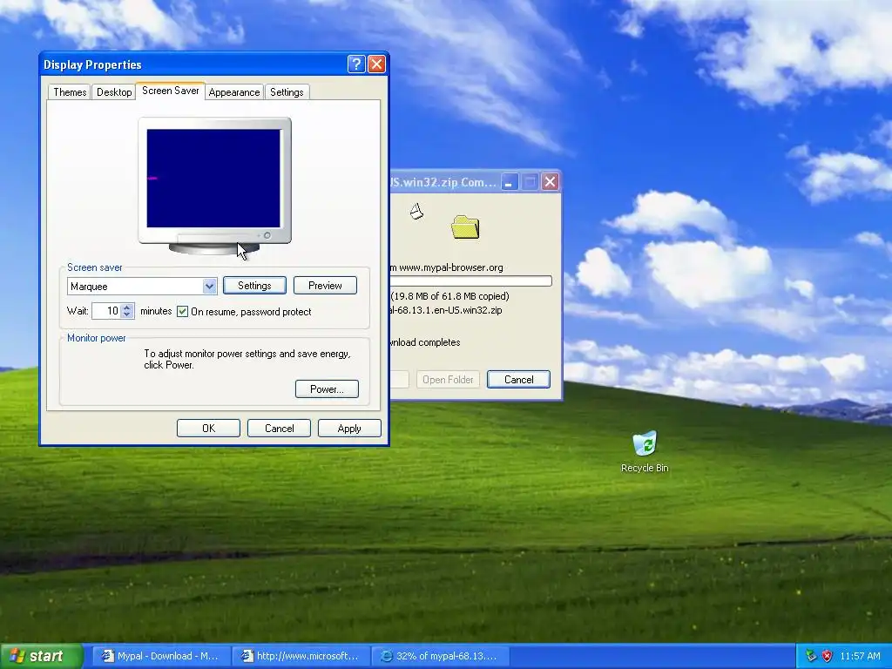Open monitor Power settings button
Viewport: 892px width, 669px height.
[x=328, y=389]
